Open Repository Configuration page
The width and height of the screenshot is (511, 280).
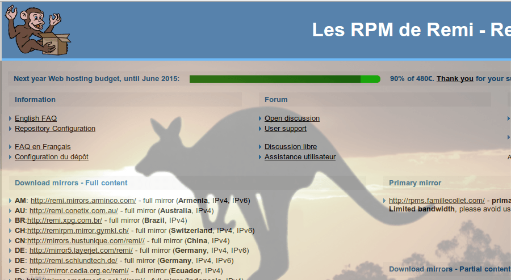[x=55, y=129]
